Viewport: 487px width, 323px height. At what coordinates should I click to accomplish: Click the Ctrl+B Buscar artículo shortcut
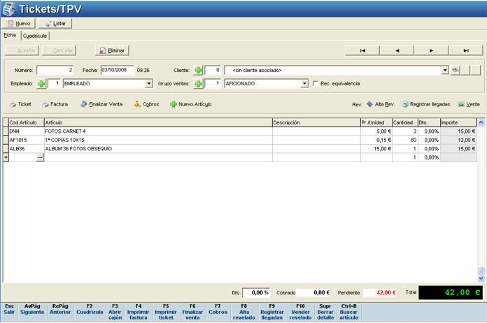tap(348, 312)
